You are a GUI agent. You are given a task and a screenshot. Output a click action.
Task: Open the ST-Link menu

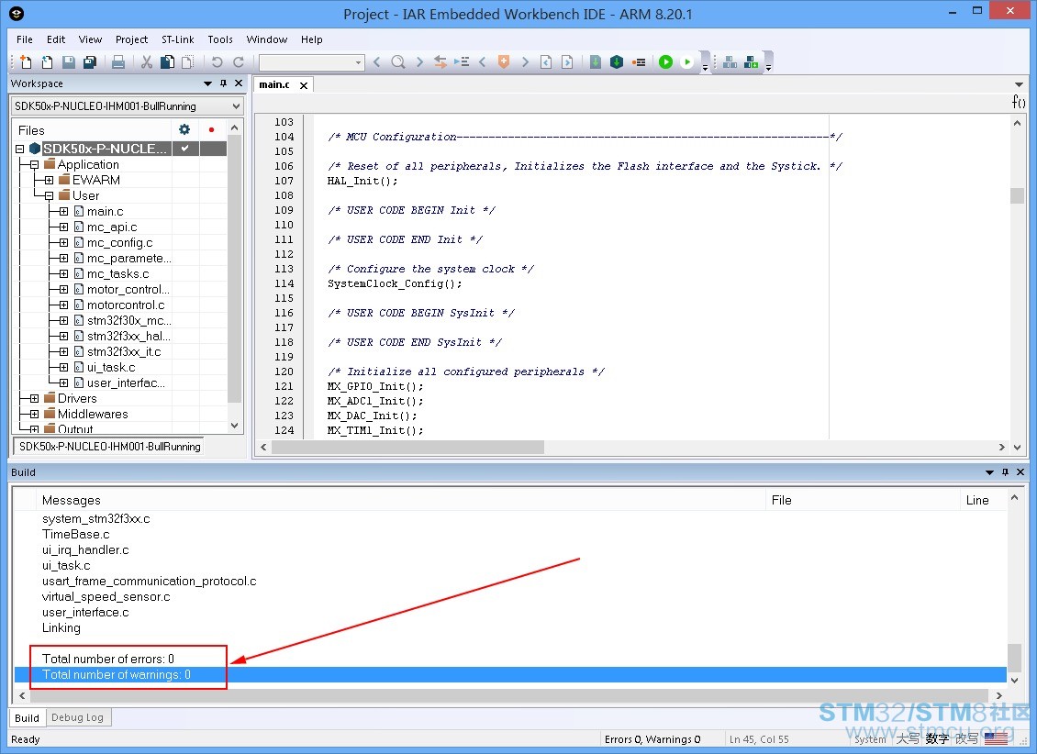coord(178,39)
